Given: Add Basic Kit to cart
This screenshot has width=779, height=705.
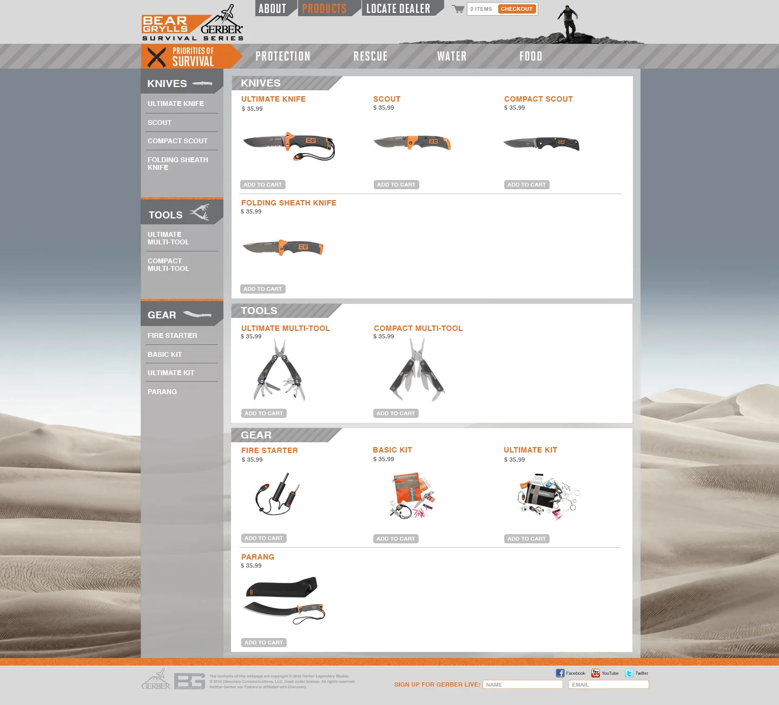Looking at the screenshot, I should tap(396, 539).
